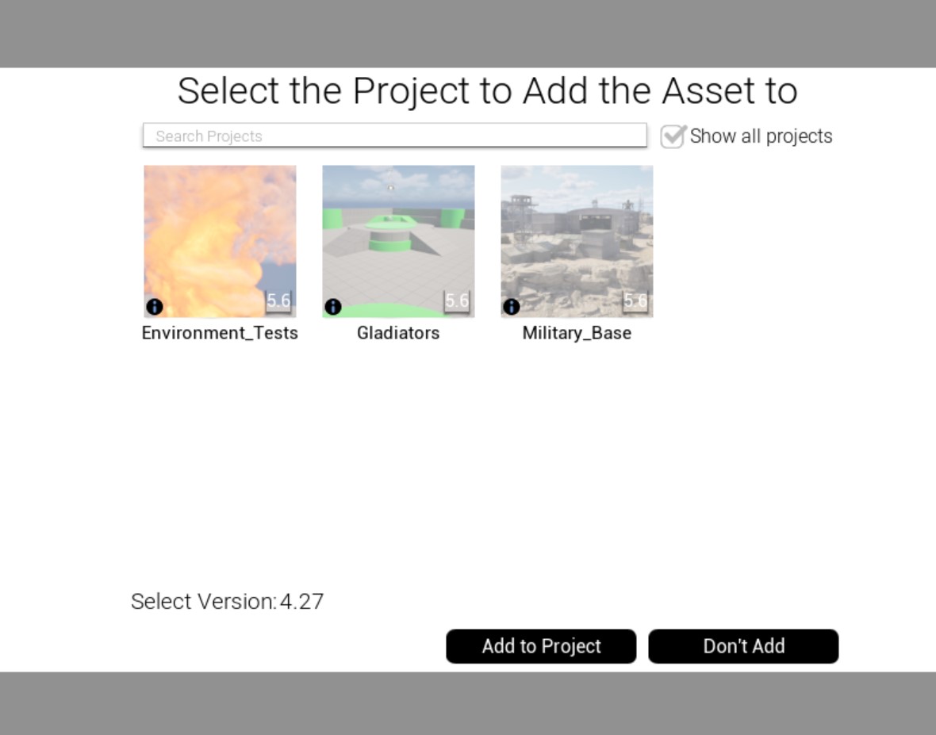Uncheck the Show all projects checkbox
The height and width of the screenshot is (735, 936).
tap(673, 136)
